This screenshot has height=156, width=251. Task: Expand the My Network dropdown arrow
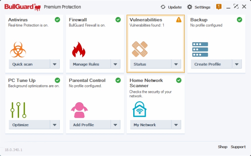click(176, 125)
